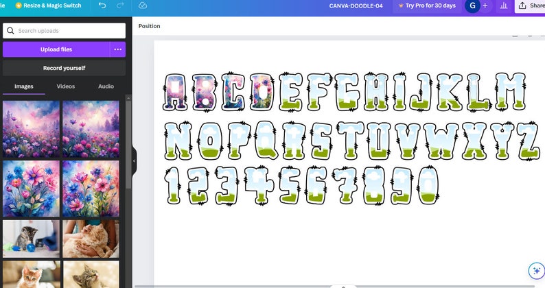
Task: Select the orange cat being held thumbnail
Action: pyautogui.click(x=91, y=239)
